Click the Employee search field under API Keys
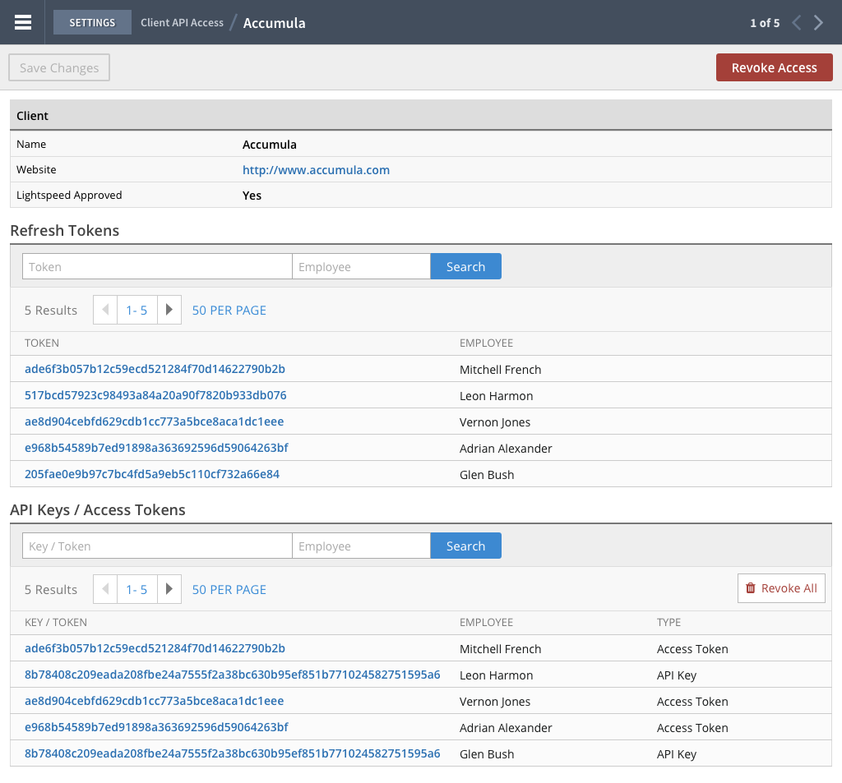The height and width of the screenshot is (783, 842). point(361,545)
